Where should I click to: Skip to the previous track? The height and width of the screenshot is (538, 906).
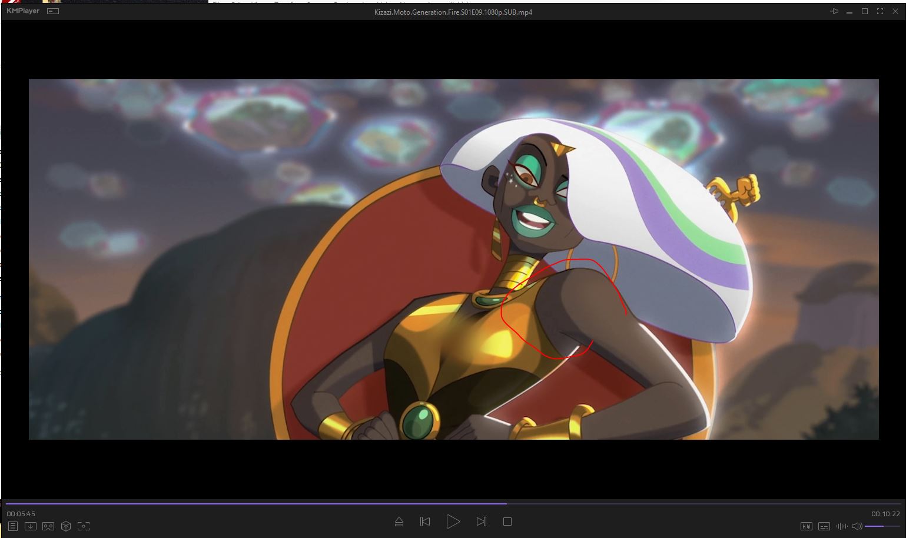tap(425, 522)
